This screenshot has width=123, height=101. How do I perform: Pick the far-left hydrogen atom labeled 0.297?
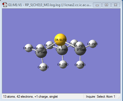[x=29, y=48]
